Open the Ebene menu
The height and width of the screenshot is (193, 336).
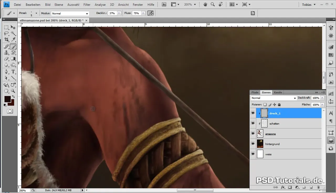tap(59, 5)
